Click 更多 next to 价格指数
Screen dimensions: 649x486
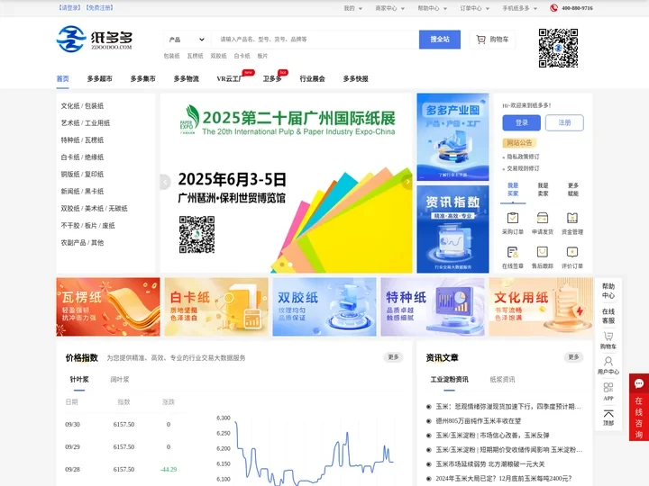[393, 357]
